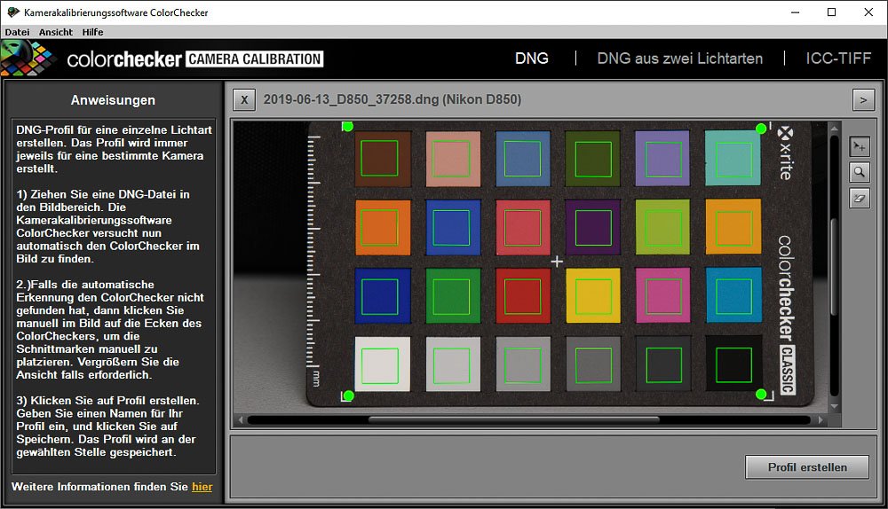Click the bottom-left green corner handle
Viewport: 888px width, 509px height.
[348, 395]
